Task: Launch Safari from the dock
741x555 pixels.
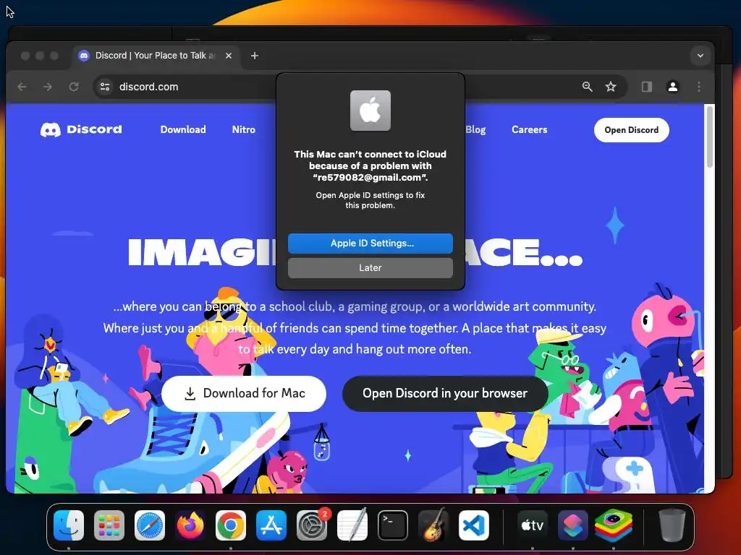Action: pos(150,525)
